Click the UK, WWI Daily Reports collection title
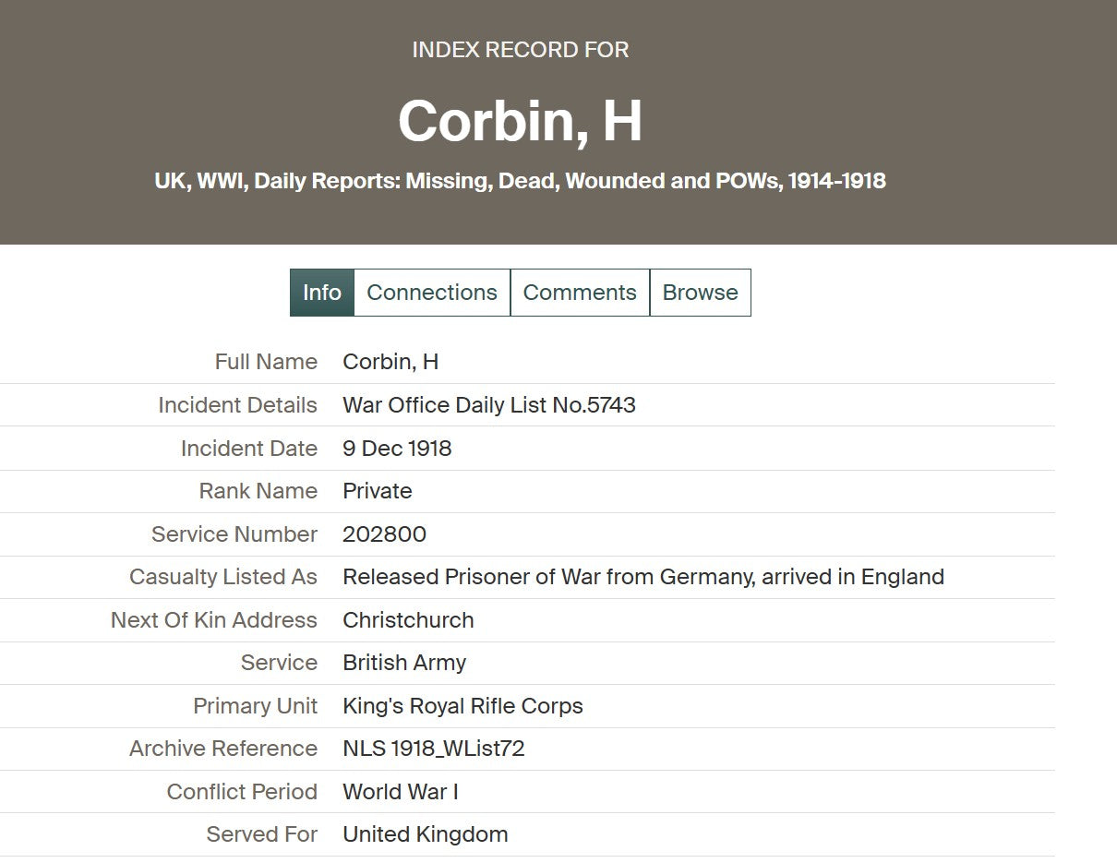 click(520, 181)
